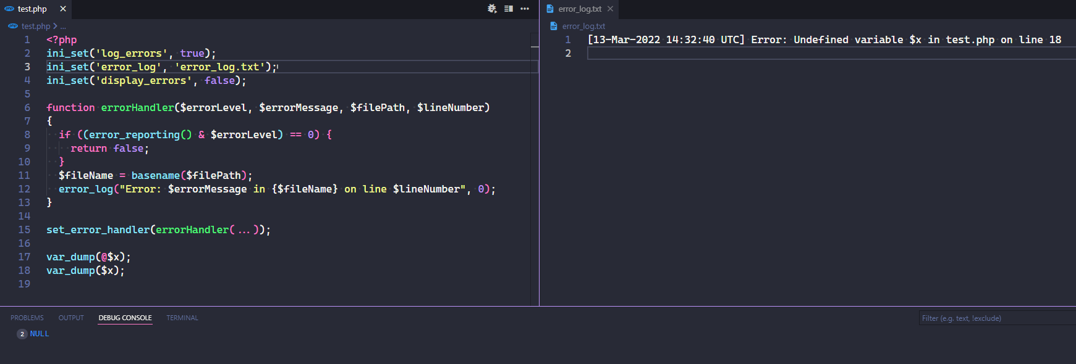The width and height of the screenshot is (1076, 364).
Task: Open the More Actions ellipsis menu
Action: [x=525, y=9]
